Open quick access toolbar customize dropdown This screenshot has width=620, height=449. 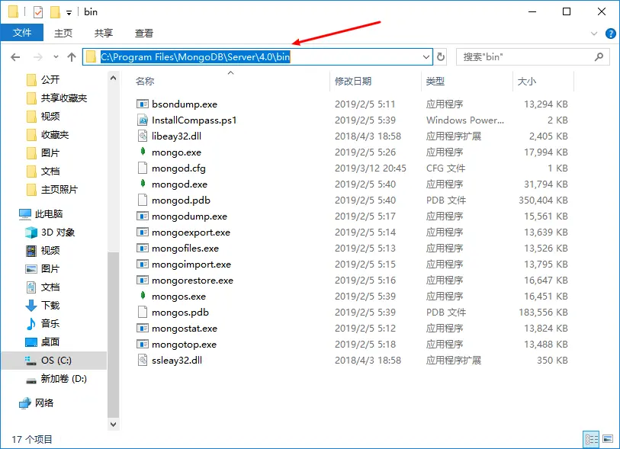click(69, 13)
